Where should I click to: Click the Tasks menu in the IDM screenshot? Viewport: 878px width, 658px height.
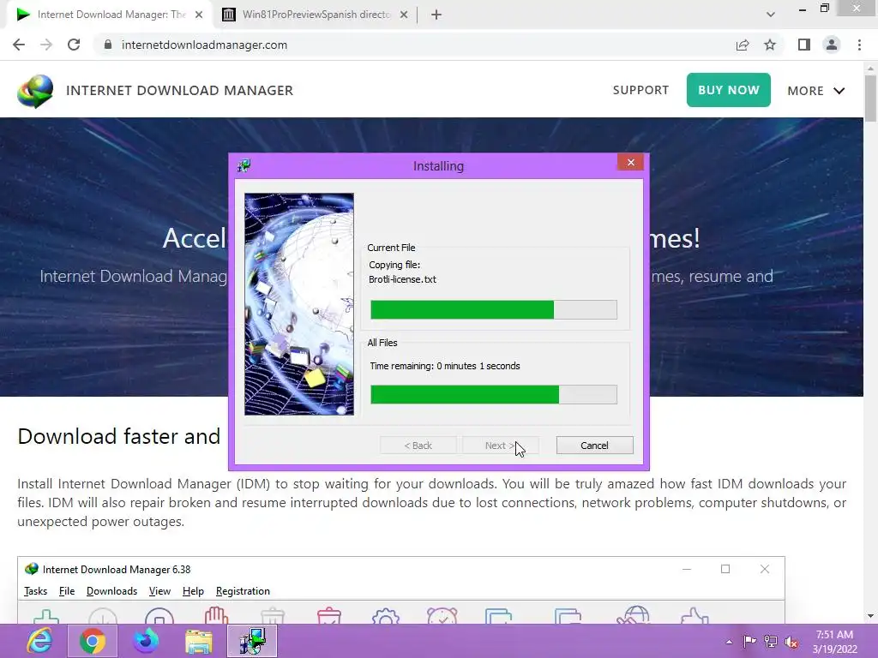(x=35, y=591)
